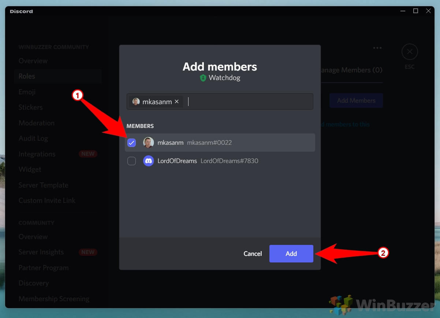The width and height of the screenshot is (440, 318).
Task: Open Discovery settings page
Action: [x=34, y=283]
